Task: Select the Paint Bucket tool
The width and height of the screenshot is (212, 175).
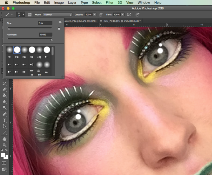Action: coord(4,95)
